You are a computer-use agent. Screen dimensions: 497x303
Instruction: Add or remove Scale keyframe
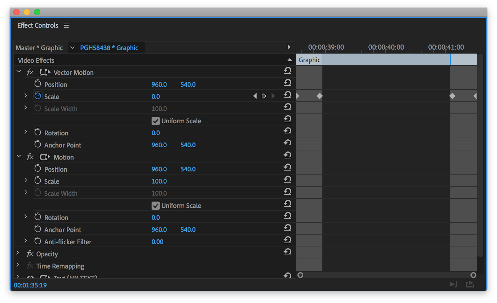tap(264, 96)
